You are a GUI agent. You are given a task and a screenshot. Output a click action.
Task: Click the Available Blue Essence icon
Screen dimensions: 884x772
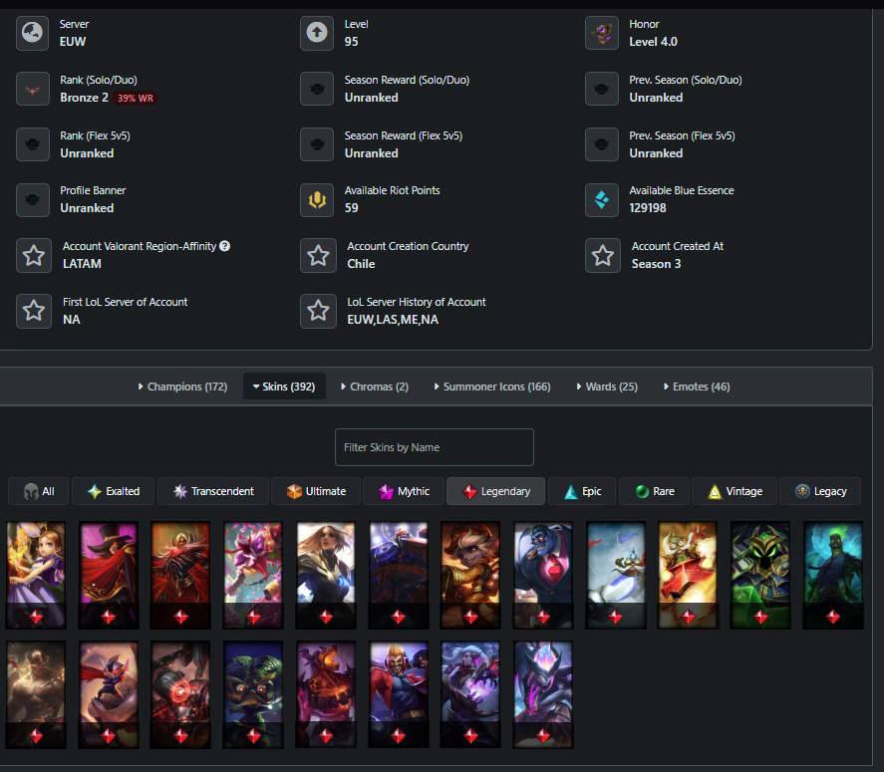point(602,199)
